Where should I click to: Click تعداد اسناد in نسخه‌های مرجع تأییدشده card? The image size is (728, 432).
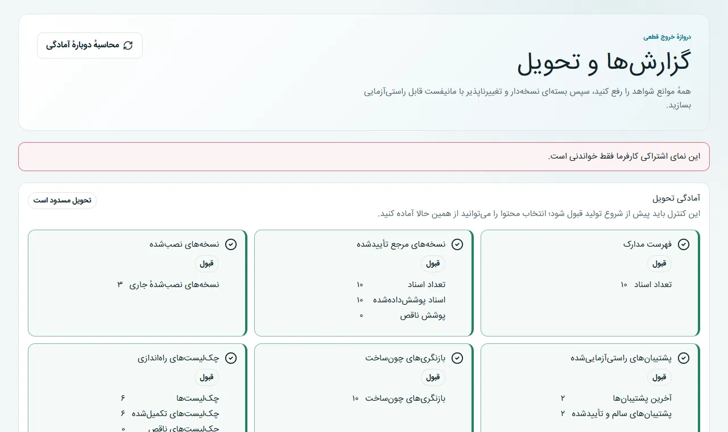[x=401, y=284]
